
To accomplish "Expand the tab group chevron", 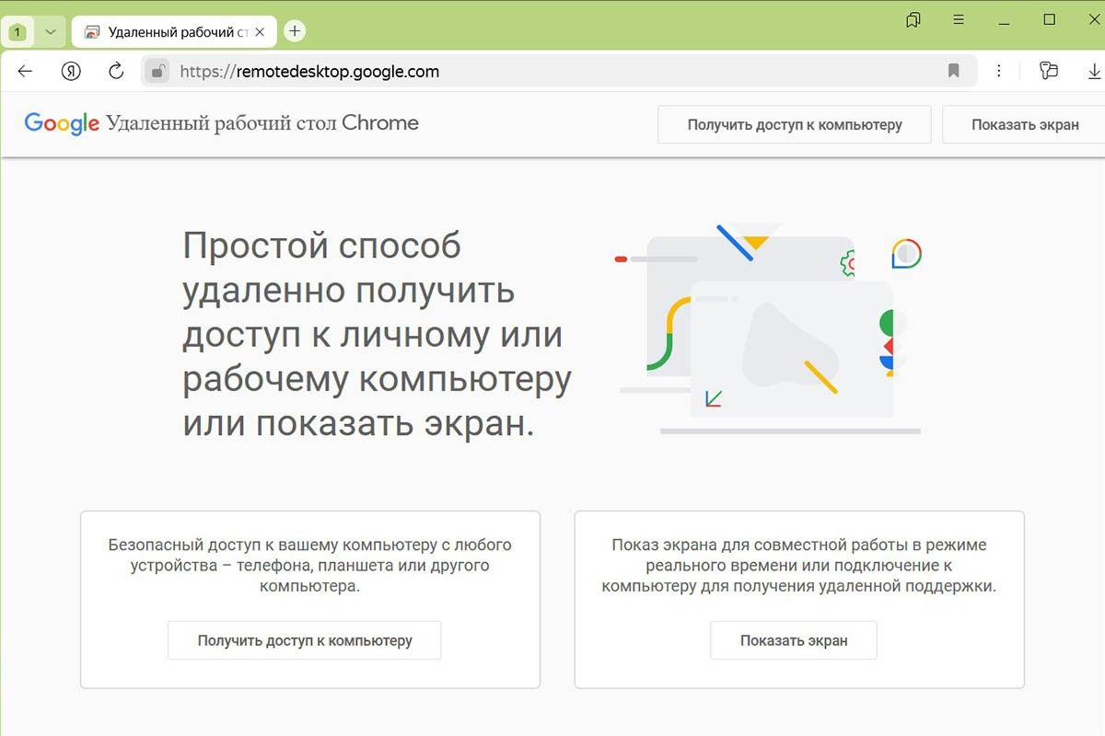I will pos(51,30).
